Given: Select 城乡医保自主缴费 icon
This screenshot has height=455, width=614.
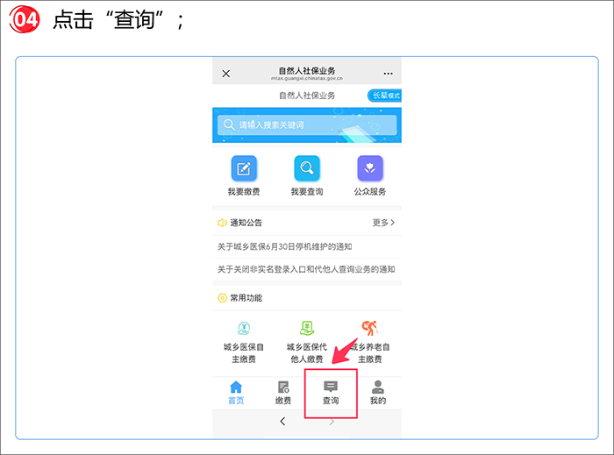Looking at the screenshot, I should (x=243, y=330).
